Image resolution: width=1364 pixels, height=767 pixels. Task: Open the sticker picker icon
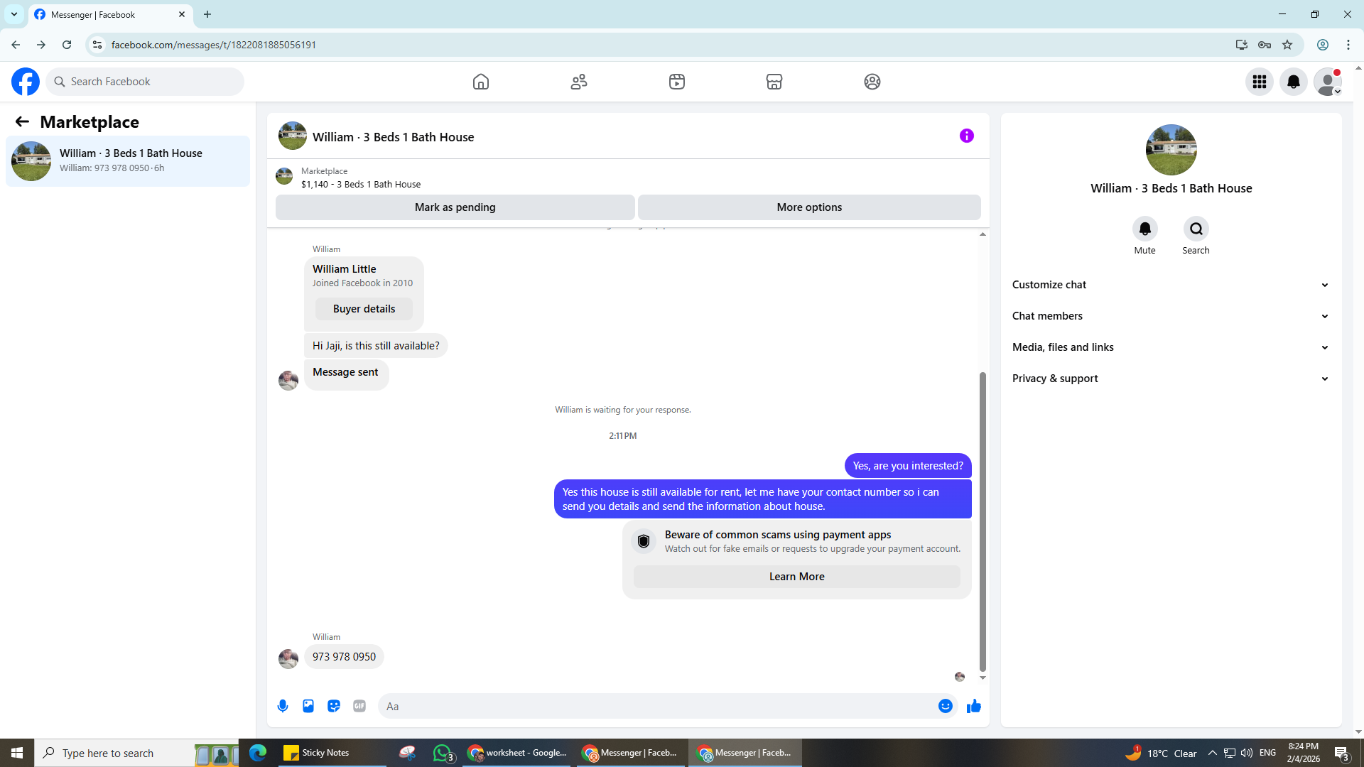click(334, 706)
